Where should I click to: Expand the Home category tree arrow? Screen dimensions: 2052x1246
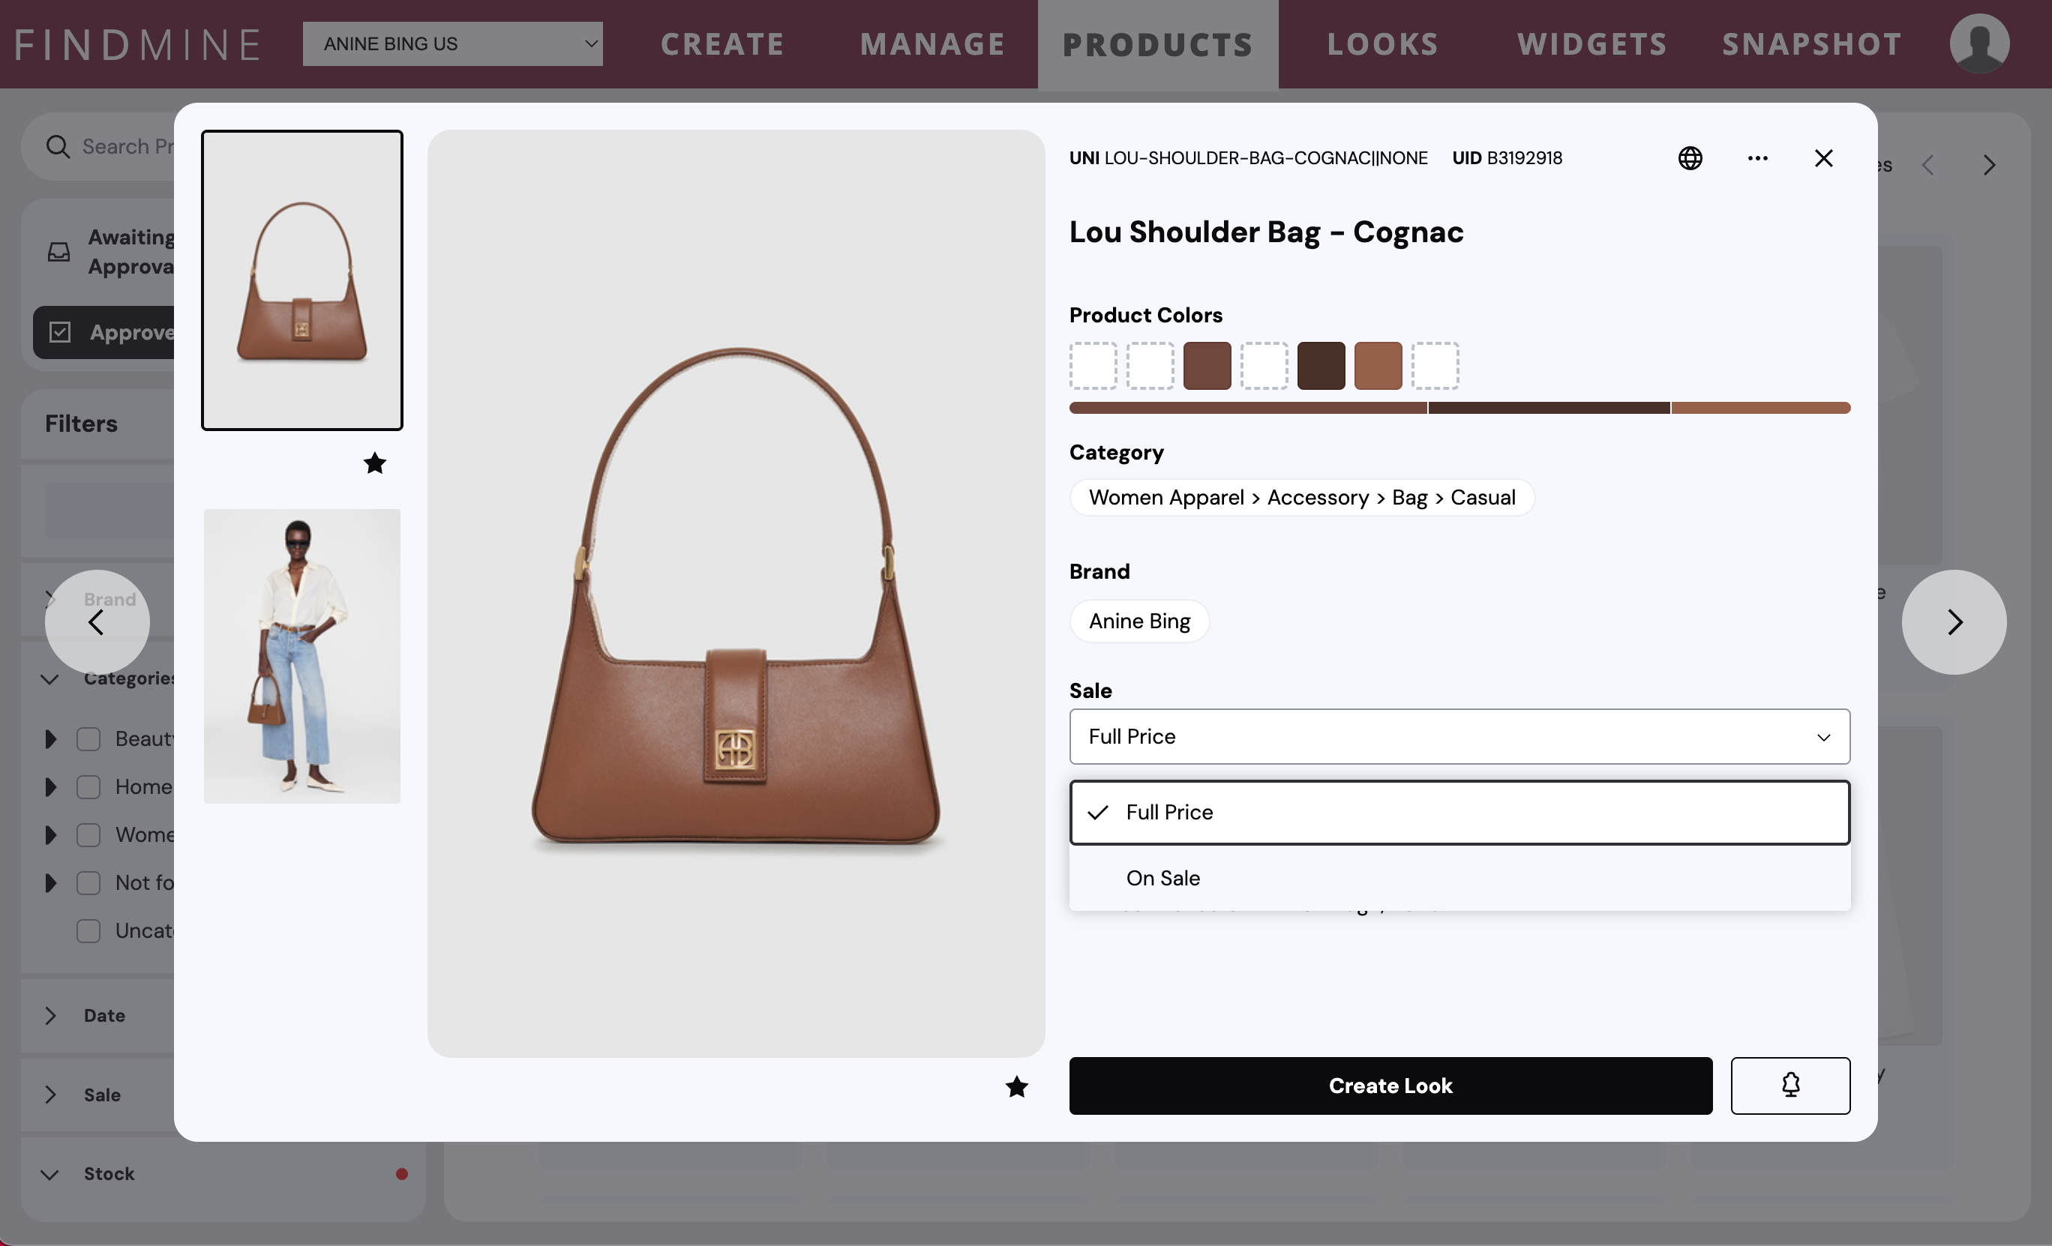(x=51, y=786)
